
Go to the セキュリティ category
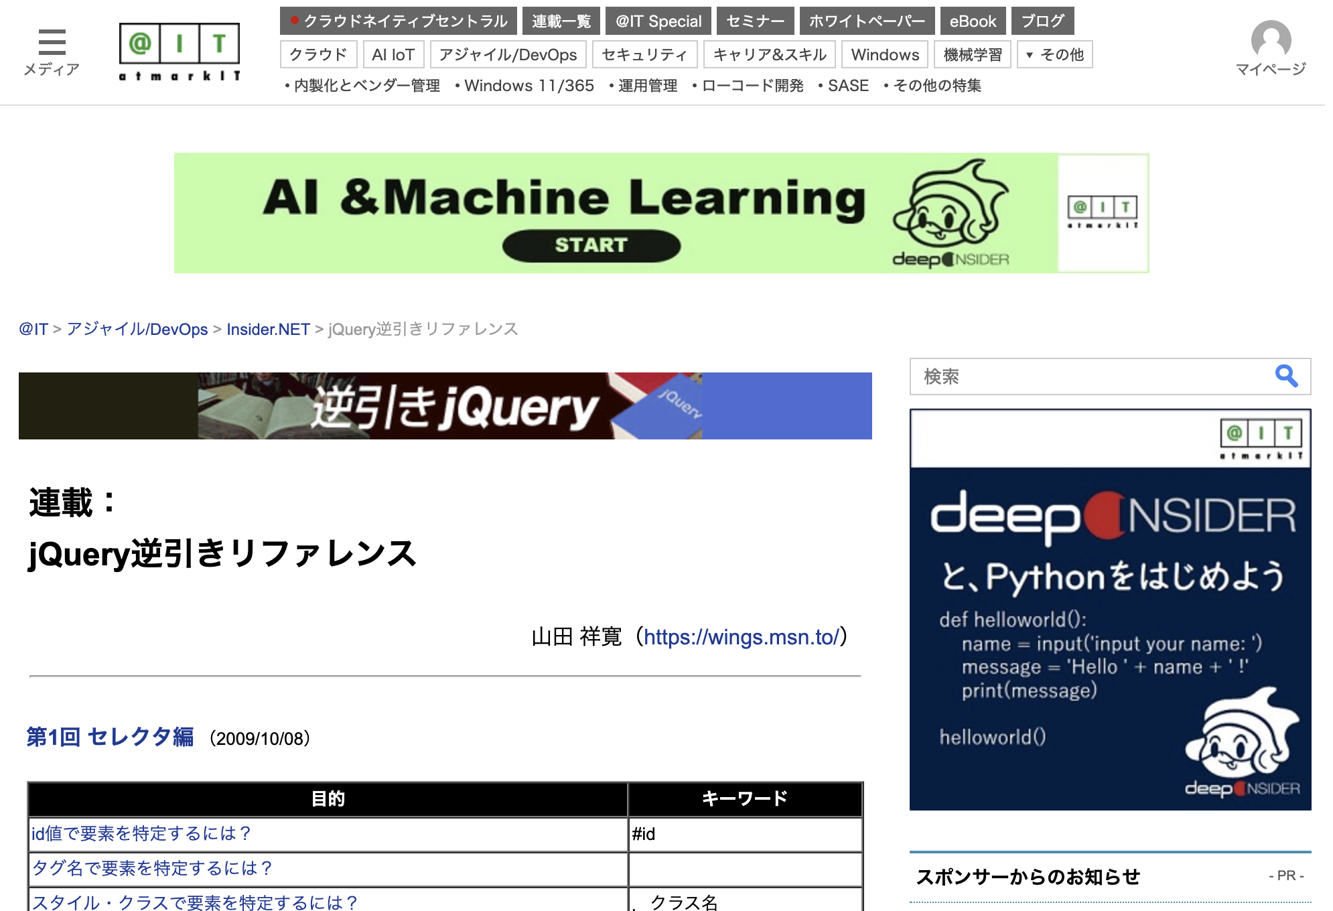[x=644, y=55]
